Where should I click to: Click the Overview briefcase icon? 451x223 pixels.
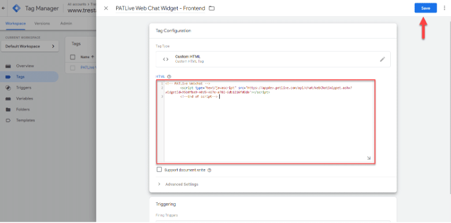click(8, 66)
